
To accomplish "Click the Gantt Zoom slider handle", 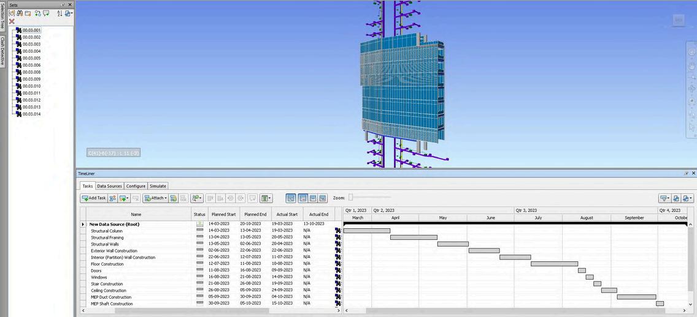I will pyautogui.click(x=350, y=197).
